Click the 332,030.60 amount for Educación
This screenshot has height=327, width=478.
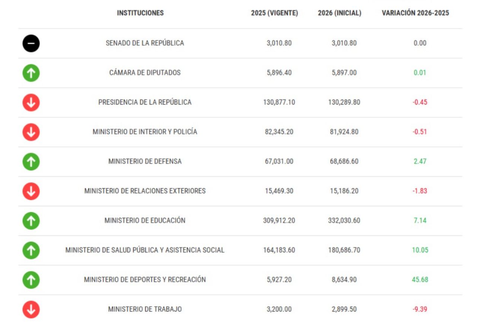(x=344, y=221)
